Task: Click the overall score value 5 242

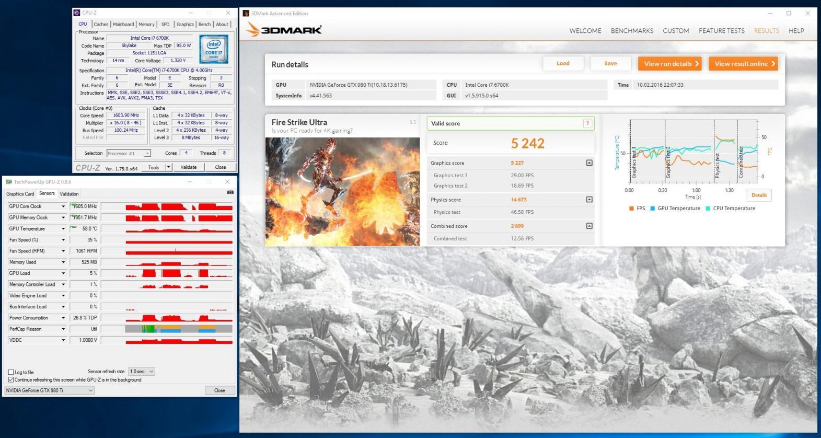Action: [x=528, y=143]
